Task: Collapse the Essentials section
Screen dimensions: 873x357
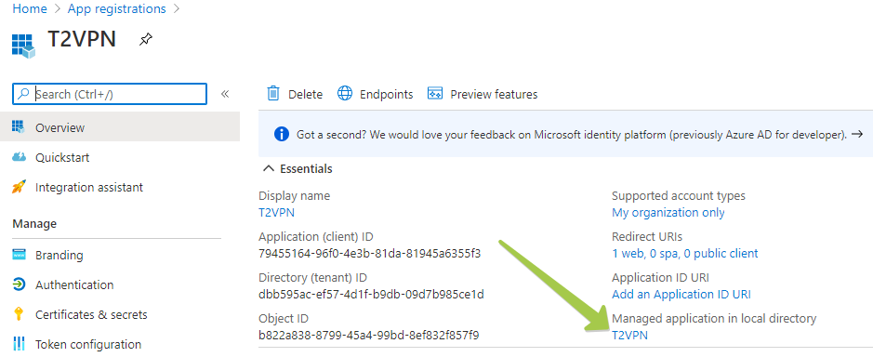Action: tap(270, 168)
